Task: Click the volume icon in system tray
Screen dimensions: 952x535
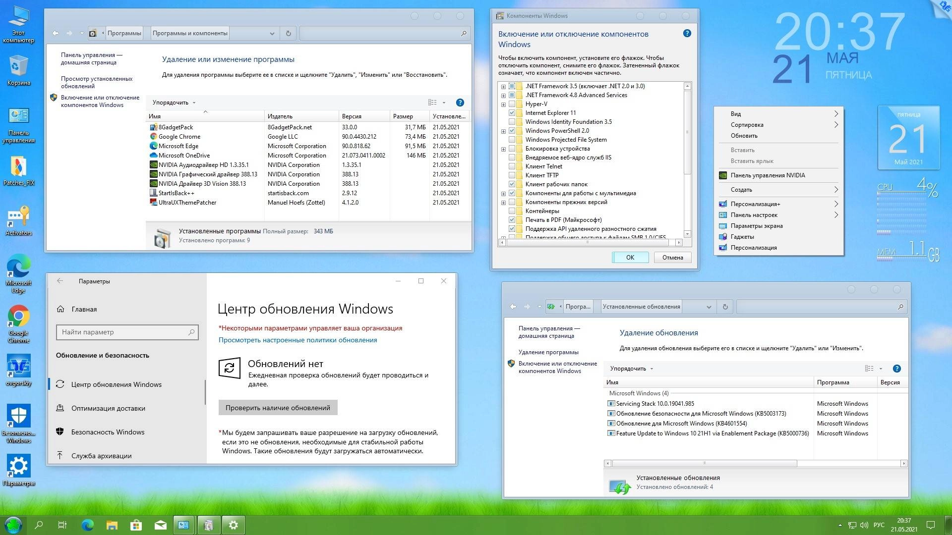Action: point(864,525)
